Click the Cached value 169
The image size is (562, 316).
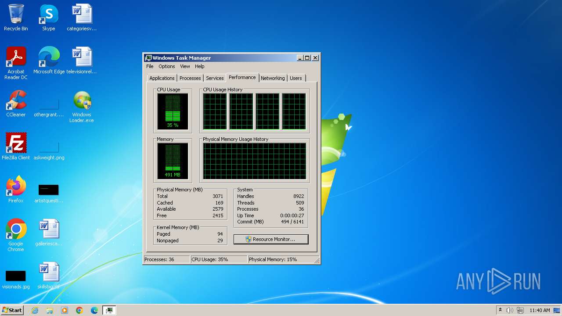(x=219, y=203)
